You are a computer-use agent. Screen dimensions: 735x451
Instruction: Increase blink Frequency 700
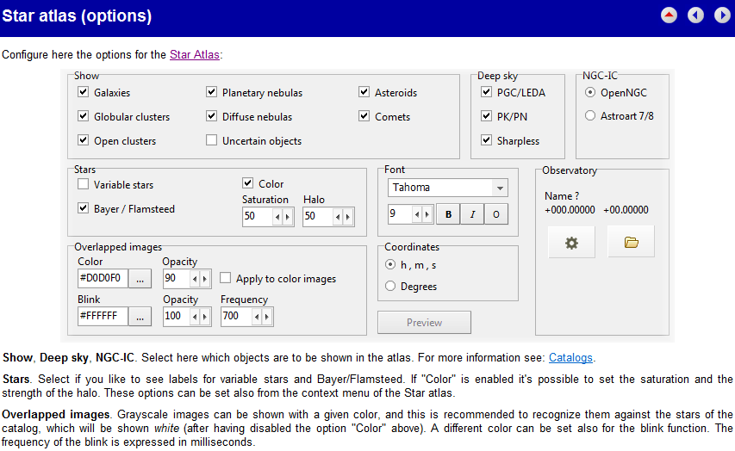(x=267, y=317)
